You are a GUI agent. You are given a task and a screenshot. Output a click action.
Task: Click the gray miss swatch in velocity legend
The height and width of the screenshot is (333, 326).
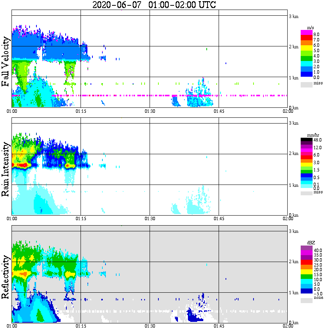pyautogui.click(x=306, y=85)
